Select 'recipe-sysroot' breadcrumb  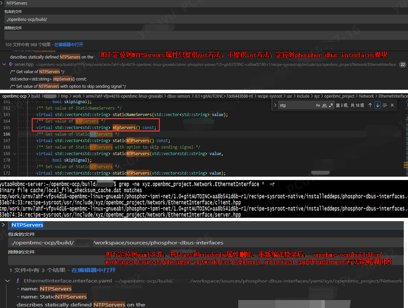click(x=270, y=96)
